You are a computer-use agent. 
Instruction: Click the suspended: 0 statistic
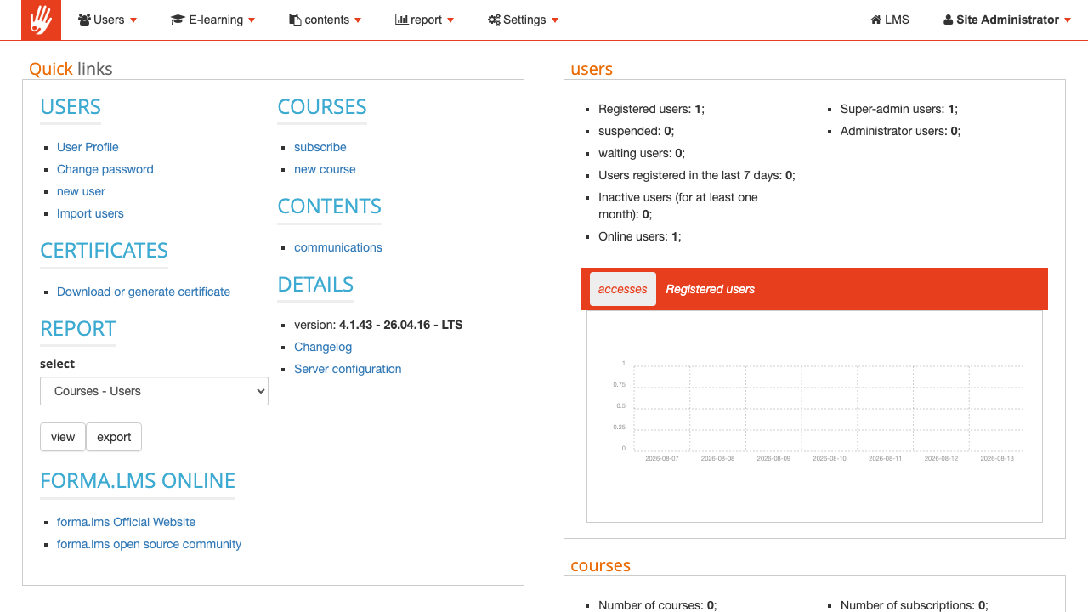636,131
